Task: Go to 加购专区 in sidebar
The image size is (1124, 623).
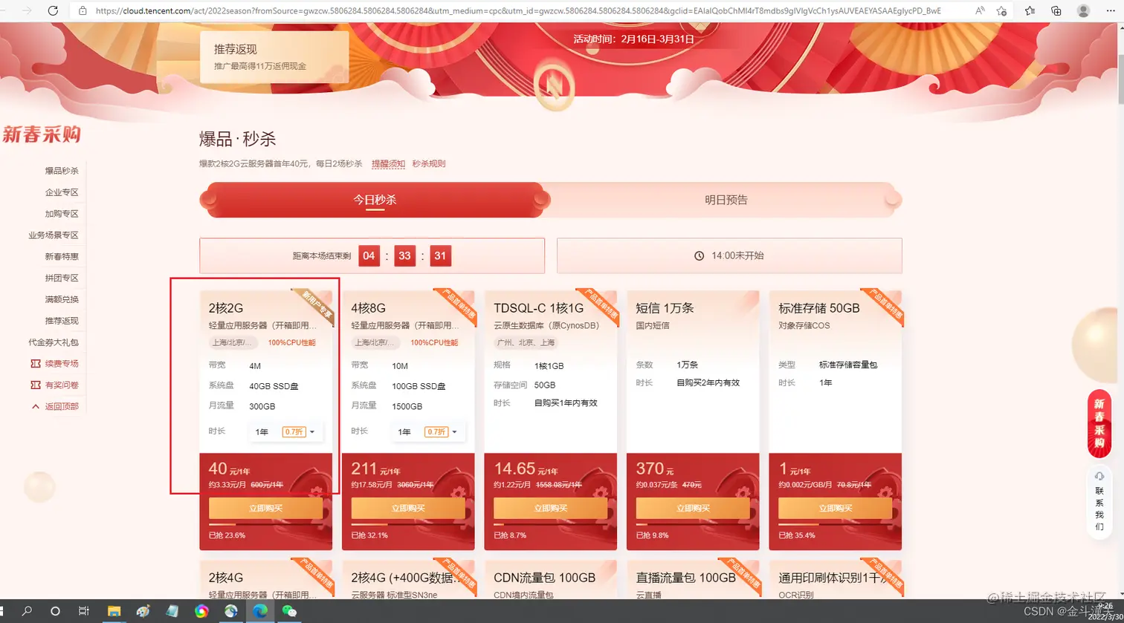Action: (x=62, y=214)
